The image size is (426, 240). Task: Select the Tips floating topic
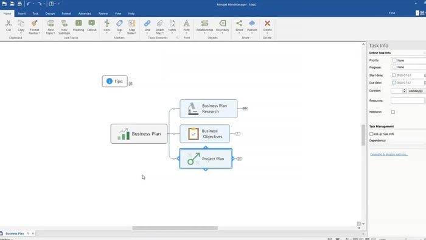pos(114,81)
